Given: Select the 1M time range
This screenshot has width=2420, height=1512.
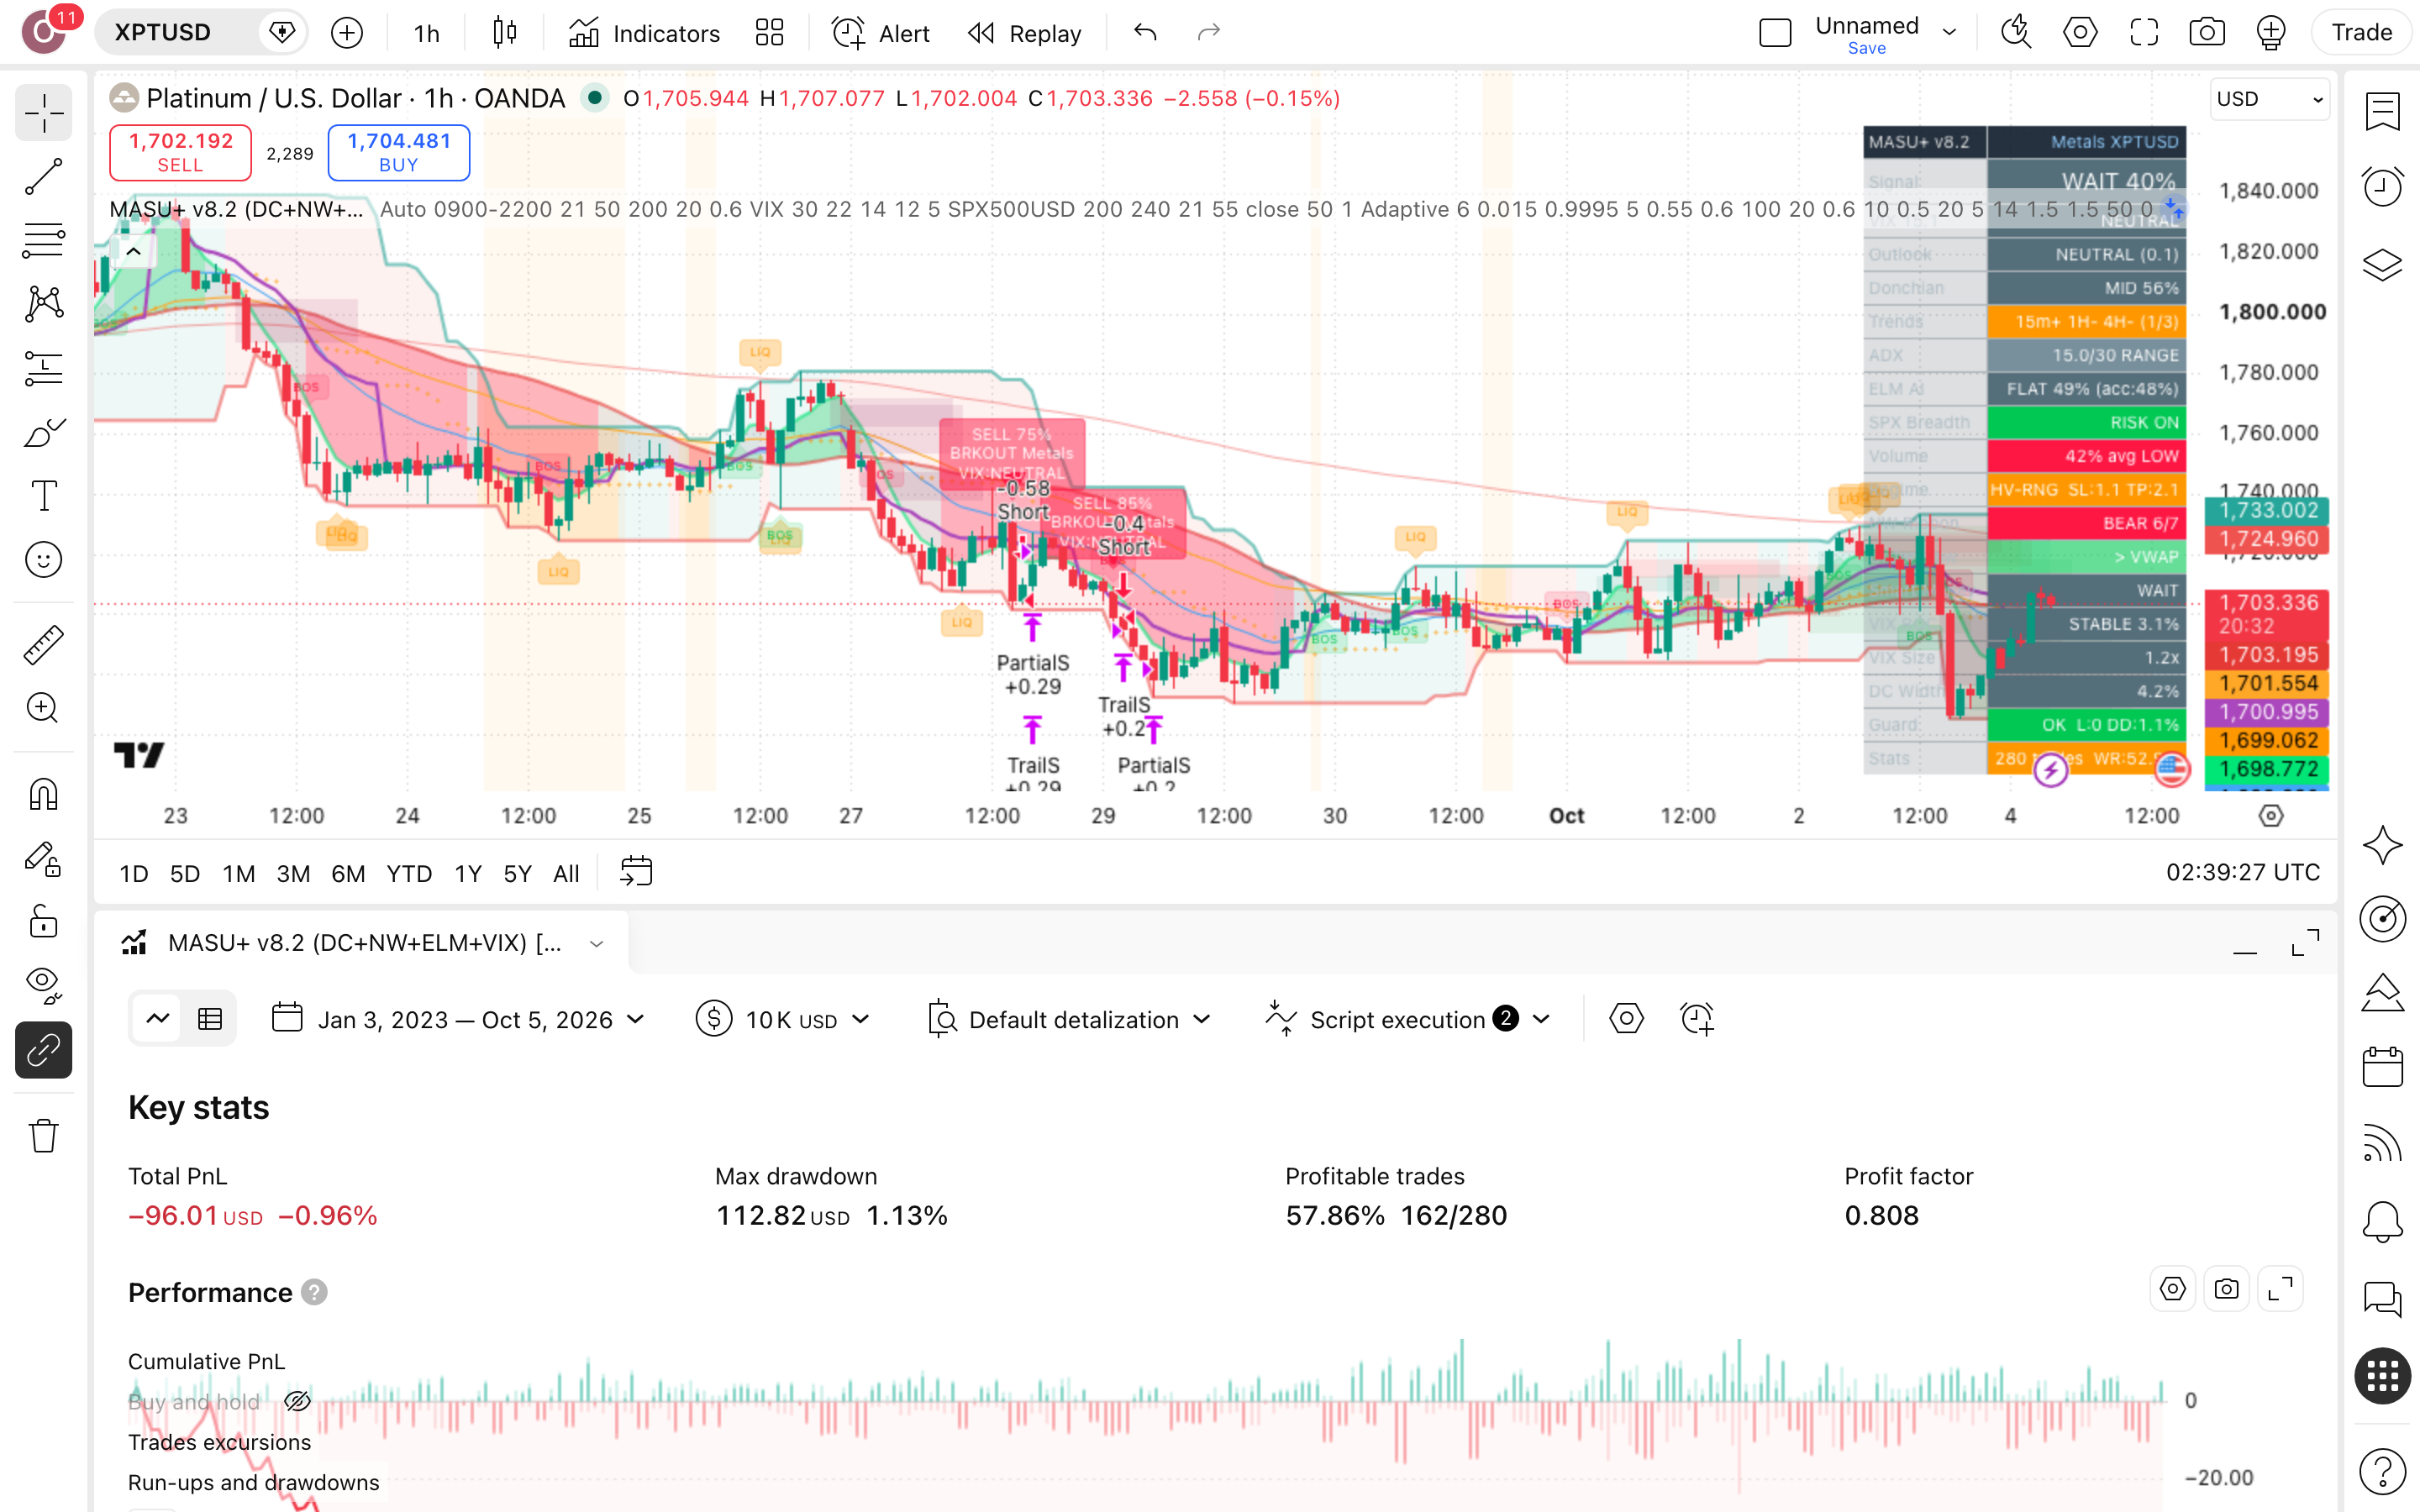Looking at the screenshot, I should coord(238,873).
